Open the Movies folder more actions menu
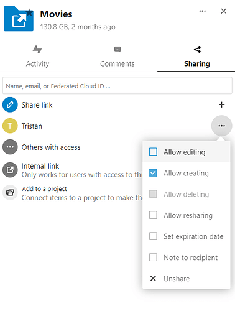The width and height of the screenshot is (235, 311). [x=203, y=11]
